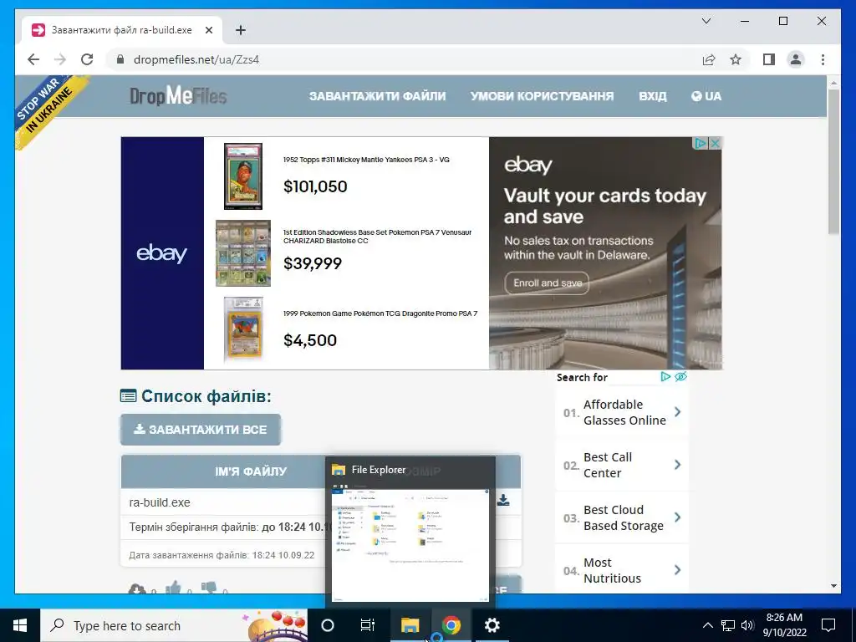856x642 pixels.
Task: Click the page vertical scrollbar thumb
Action: [833, 162]
